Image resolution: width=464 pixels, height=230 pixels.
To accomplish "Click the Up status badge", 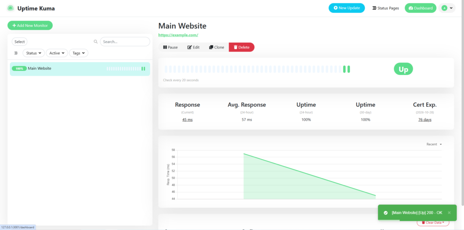I will pos(403,69).
